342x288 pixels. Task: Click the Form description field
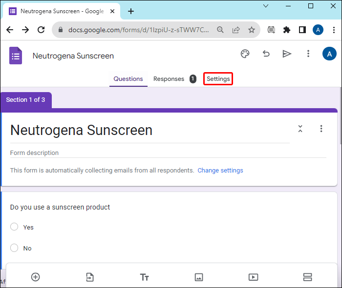168,153
